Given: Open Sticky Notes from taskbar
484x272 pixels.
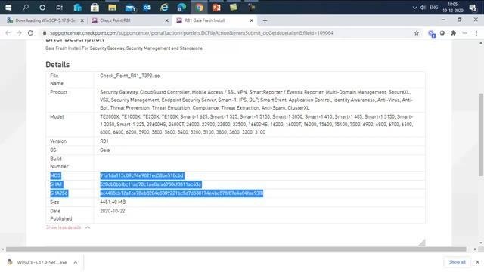Looking at the screenshot, I should coord(234,7).
